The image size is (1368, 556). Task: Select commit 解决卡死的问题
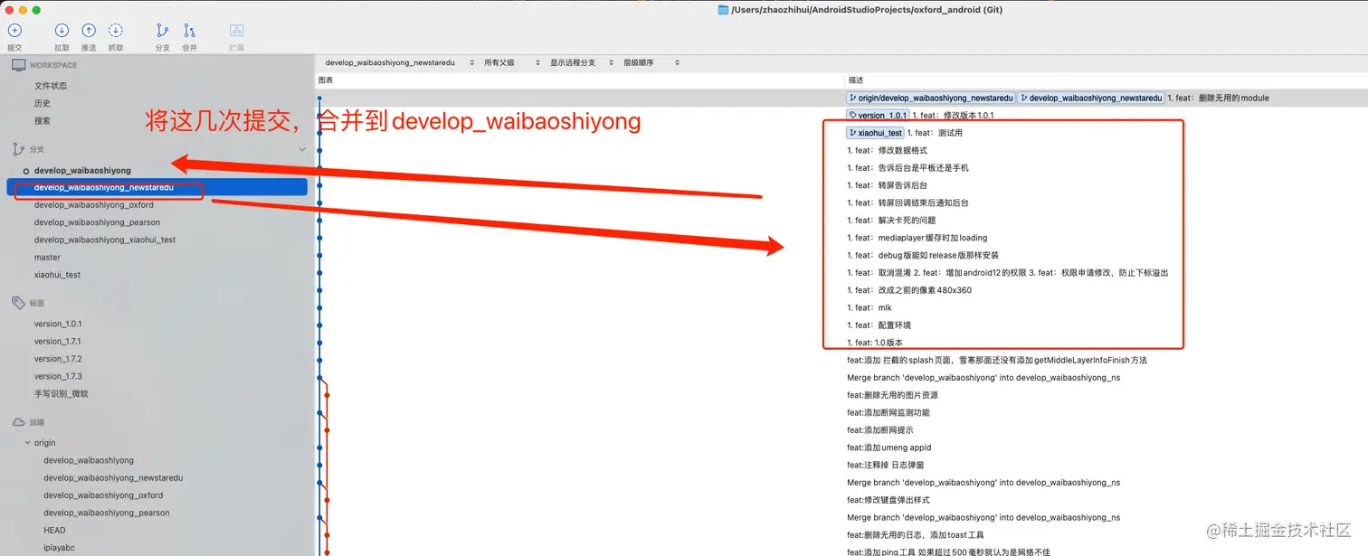click(x=891, y=221)
